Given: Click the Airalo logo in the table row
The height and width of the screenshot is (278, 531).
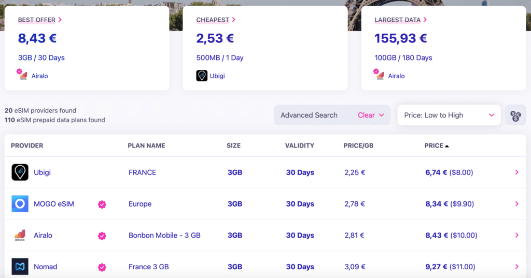Looking at the screenshot, I should pos(20,236).
